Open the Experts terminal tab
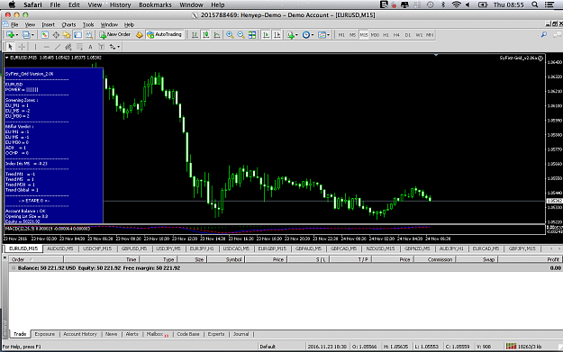 pyautogui.click(x=216, y=334)
